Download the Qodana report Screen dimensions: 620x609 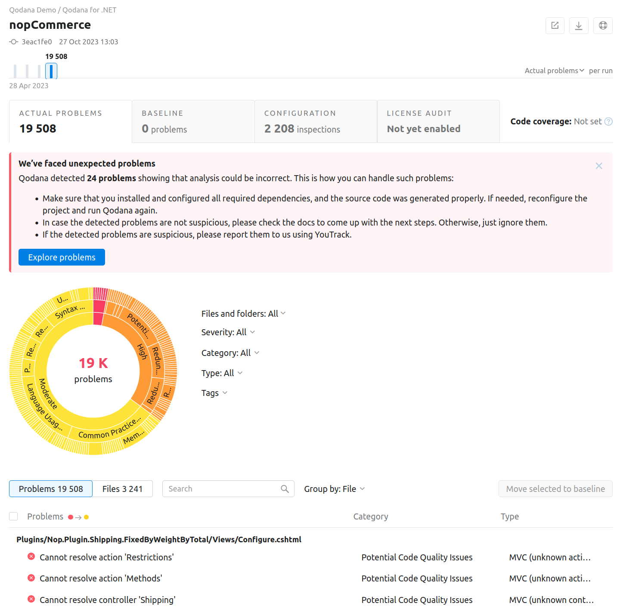[579, 25]
